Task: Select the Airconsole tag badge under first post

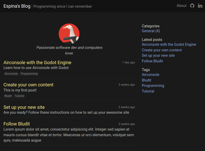Action: (11, 74)
